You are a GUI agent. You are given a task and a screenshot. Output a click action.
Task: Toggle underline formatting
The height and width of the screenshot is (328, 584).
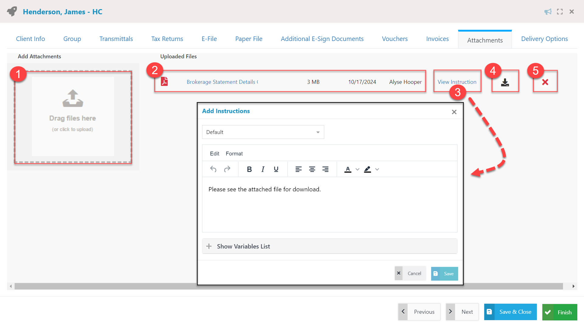click(276, 169)
